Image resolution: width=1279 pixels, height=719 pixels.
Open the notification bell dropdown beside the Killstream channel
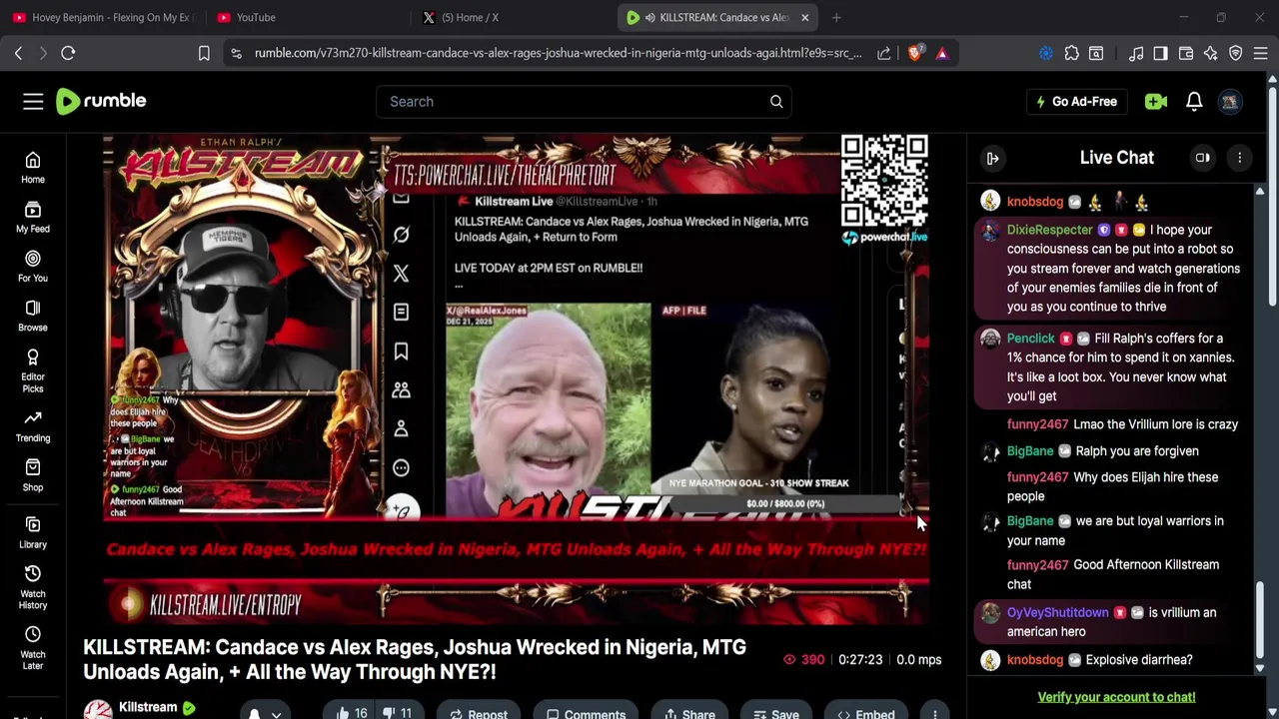coord(264,713)
